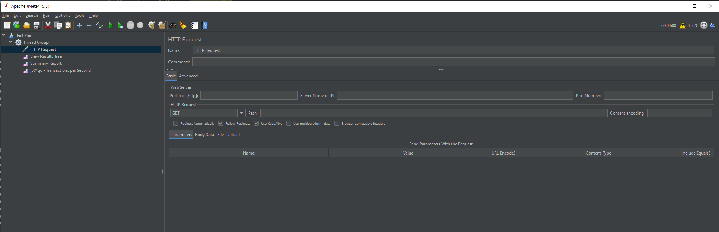Image resolution: width=719 pixels, height=232 pixels.
Task: Enable Browser-compatible headers checkbox
Action: 337,123
